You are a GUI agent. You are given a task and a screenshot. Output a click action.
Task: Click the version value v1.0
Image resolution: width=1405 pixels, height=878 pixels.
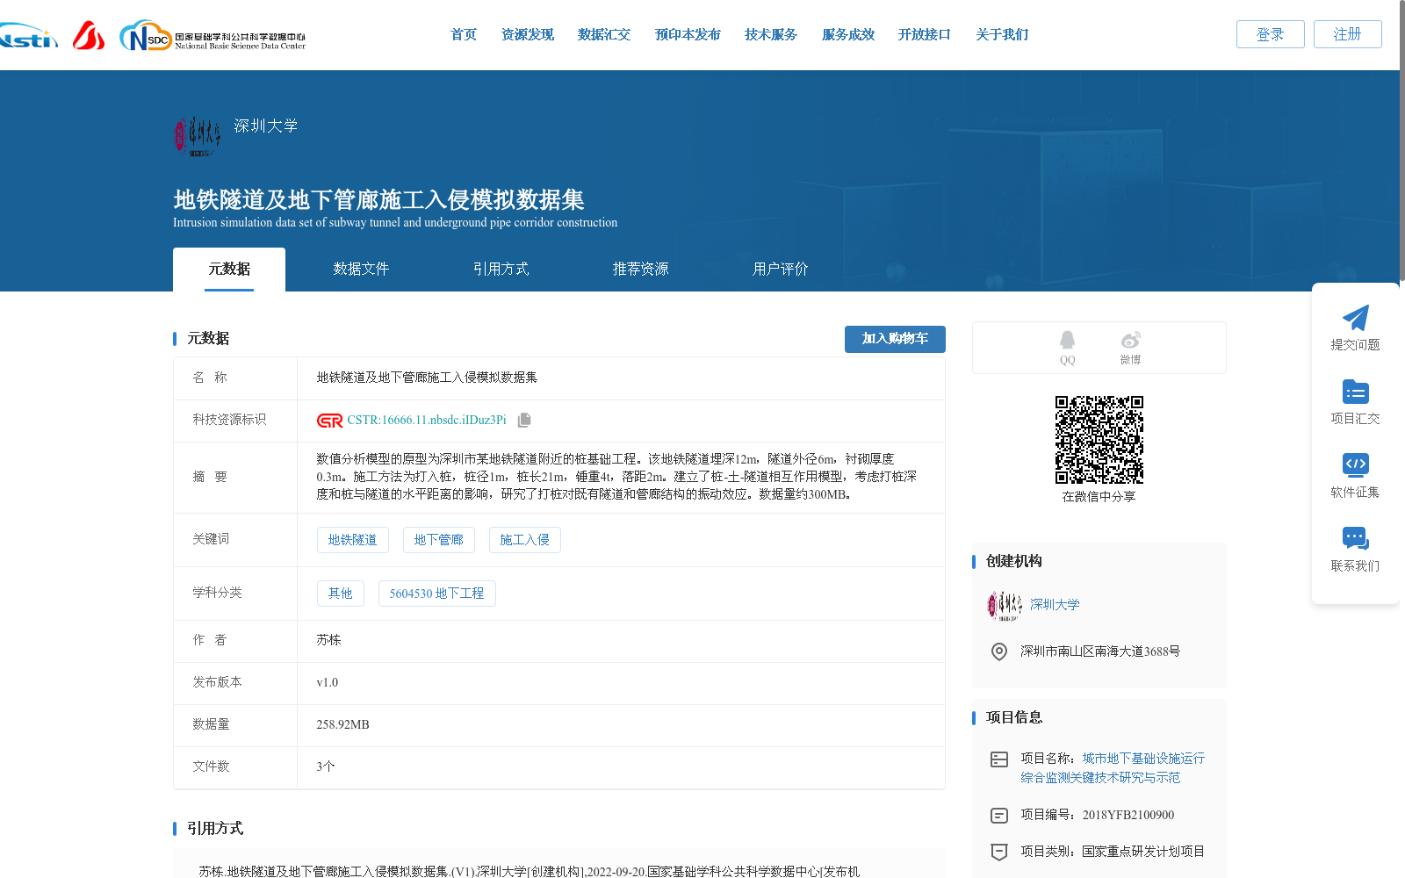(327, 682)
